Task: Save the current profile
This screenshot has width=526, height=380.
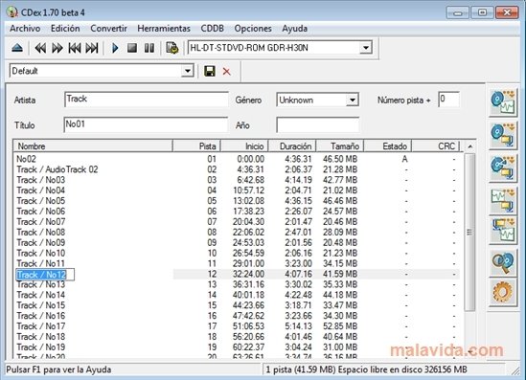Action: [x=210, y=72]
